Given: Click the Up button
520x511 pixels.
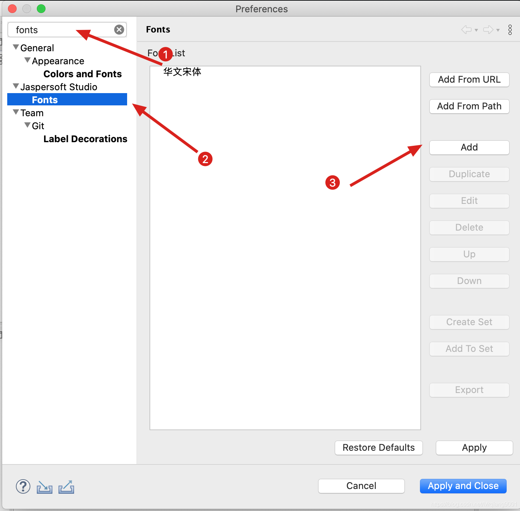Looking at the screenshot, I should 469,254.
